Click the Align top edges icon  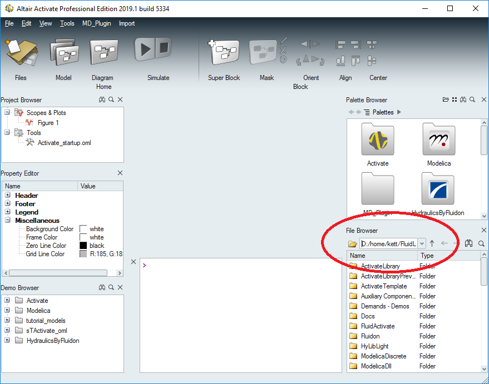(355, 61)
